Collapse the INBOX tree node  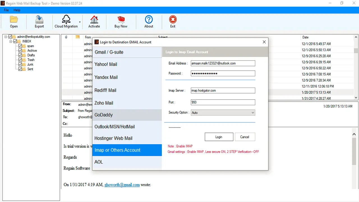11,41
